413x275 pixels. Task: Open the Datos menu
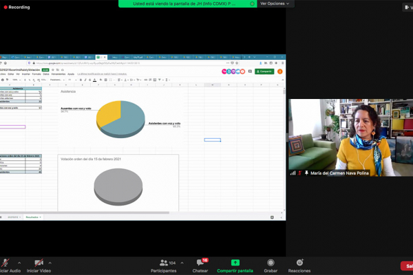46,74
